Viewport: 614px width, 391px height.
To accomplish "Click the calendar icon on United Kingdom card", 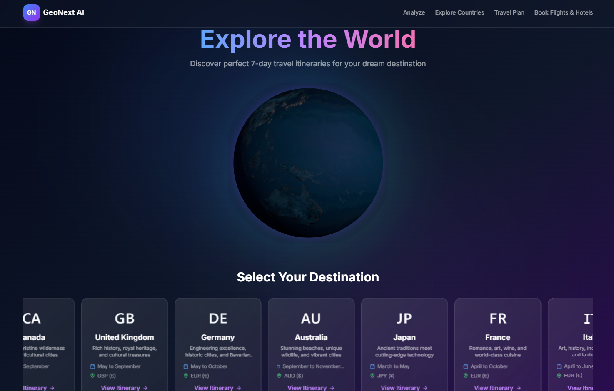I will [x=92, y=366].
